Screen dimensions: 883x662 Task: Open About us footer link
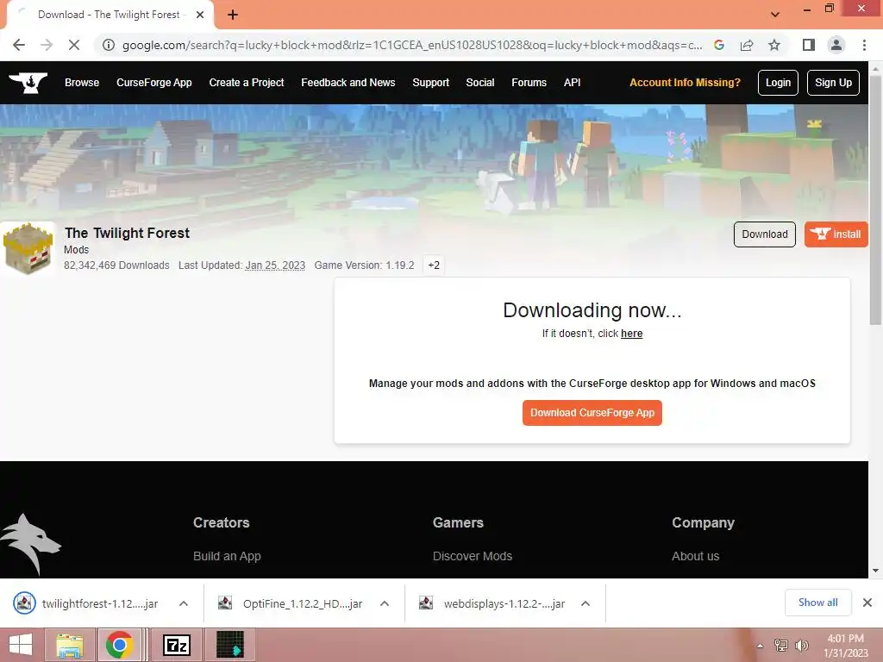click(x=696, y=556)
